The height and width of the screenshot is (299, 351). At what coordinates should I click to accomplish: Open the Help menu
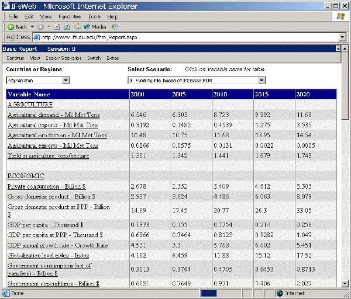112,16
